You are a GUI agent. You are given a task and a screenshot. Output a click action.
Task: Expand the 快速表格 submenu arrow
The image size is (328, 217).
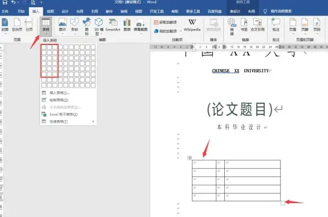point(93,121)
